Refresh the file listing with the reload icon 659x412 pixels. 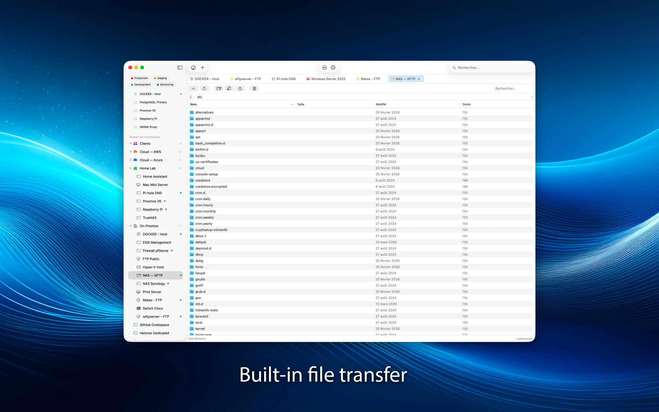point(204,88)
